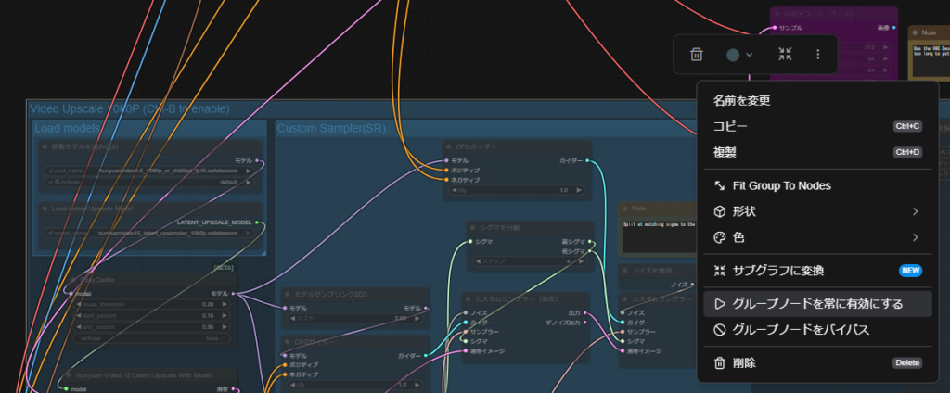Click Fit Group To Nodes
The image size is (950, 393).
[x=781, y=185]
